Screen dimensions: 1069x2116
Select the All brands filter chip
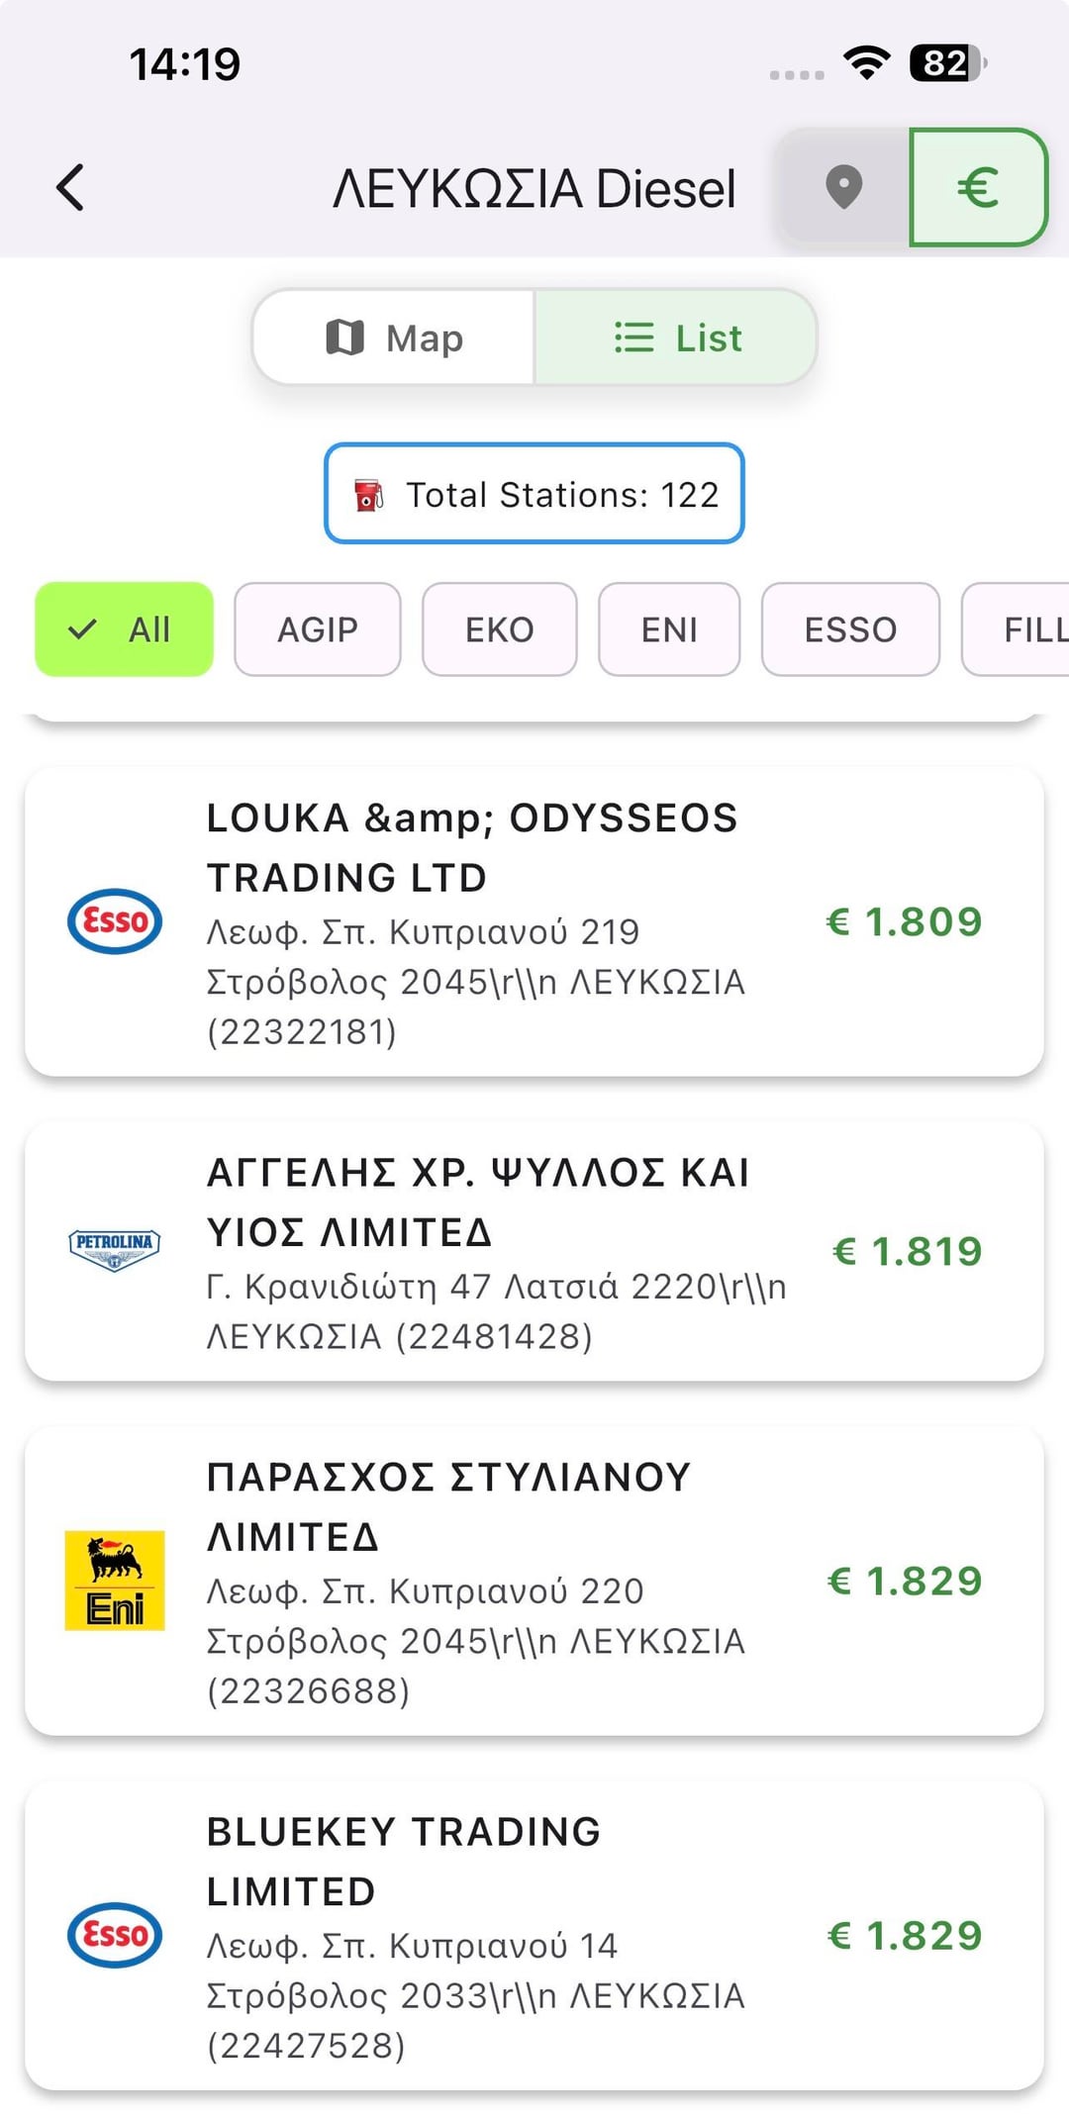(125, 629)
